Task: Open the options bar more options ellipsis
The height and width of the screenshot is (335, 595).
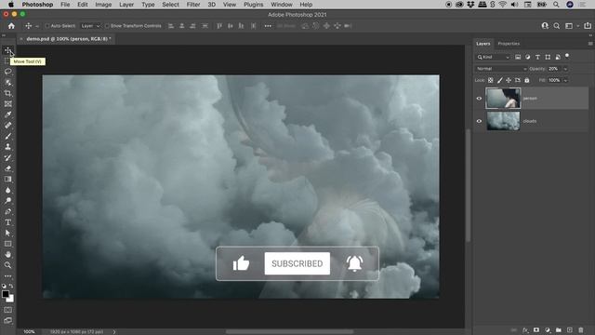Action: point(268,26)
